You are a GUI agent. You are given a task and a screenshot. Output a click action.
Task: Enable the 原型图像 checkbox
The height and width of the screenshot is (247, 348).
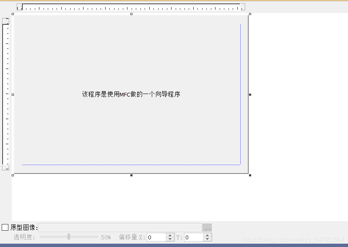click(5, 227)
